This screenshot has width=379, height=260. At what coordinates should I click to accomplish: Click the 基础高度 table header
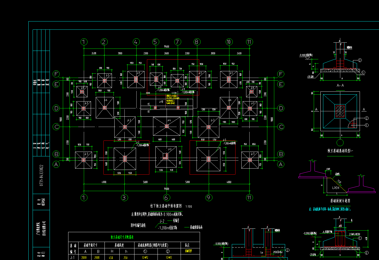[119, 245]
